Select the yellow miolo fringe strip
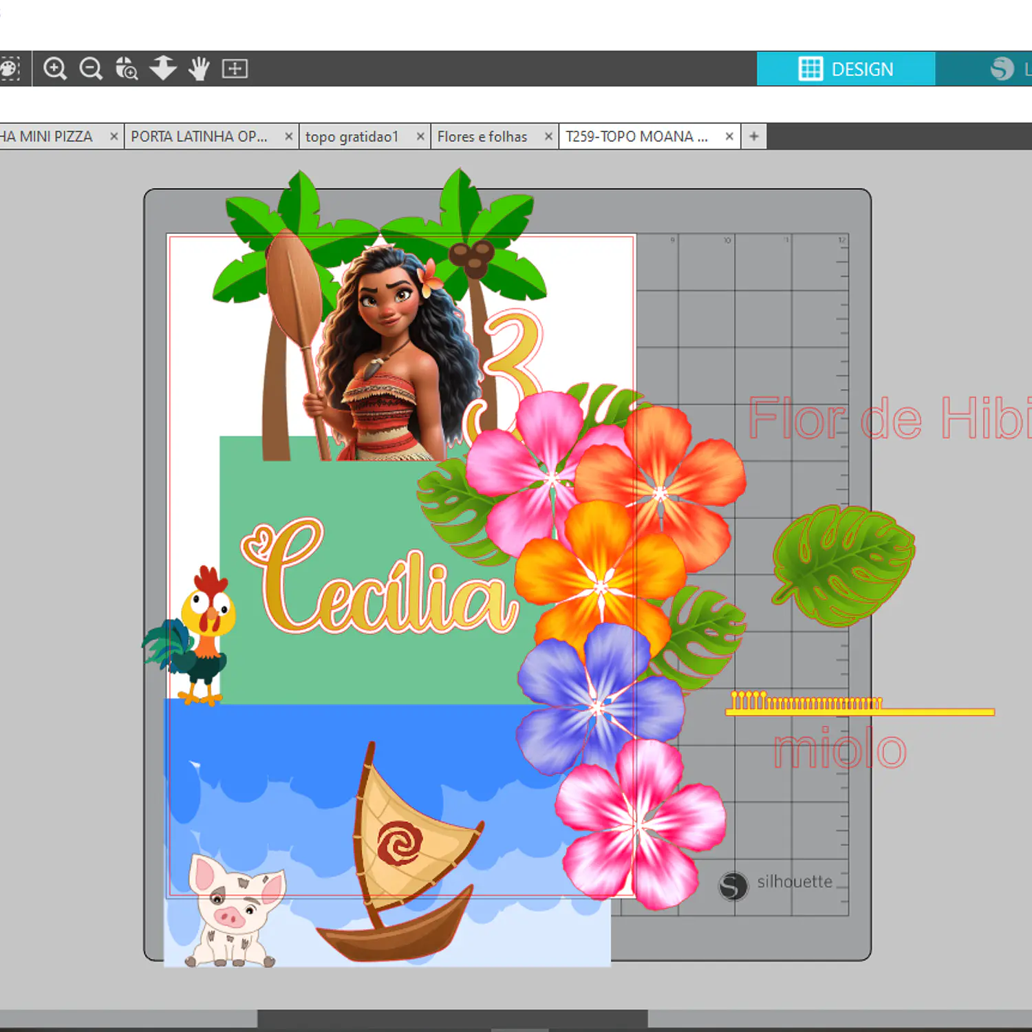 click(x=859, y=704)
